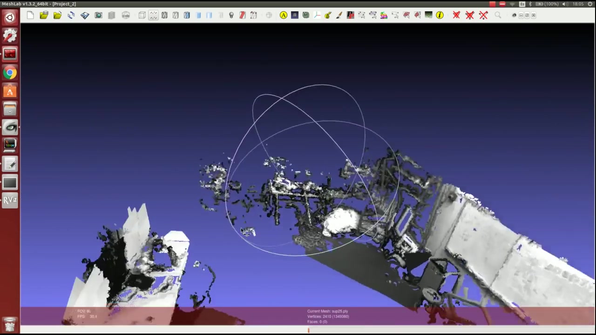Save a snapshot with camera icon

(x=98, y=15)
